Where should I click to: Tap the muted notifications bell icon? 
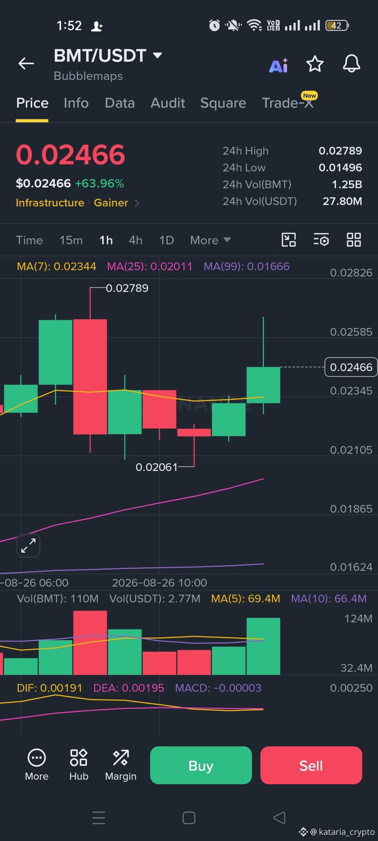[x=233, y=25]
